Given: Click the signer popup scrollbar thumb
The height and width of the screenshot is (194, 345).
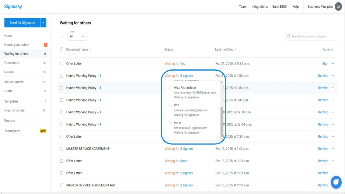Looking at the screenshot, I should point(221,122).
